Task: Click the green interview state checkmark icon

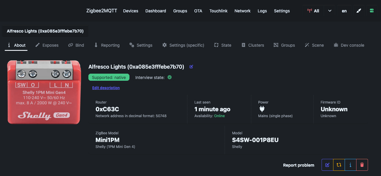Action: coord(169,77)
